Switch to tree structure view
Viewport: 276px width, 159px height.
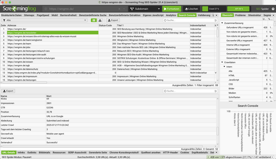tap(100, 20)
